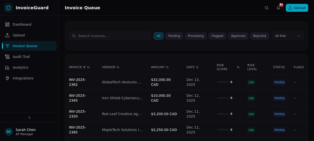Screen dimensions: 314x141
Task: Click risk score bar for INV-2025-2362
Action: 222,82
